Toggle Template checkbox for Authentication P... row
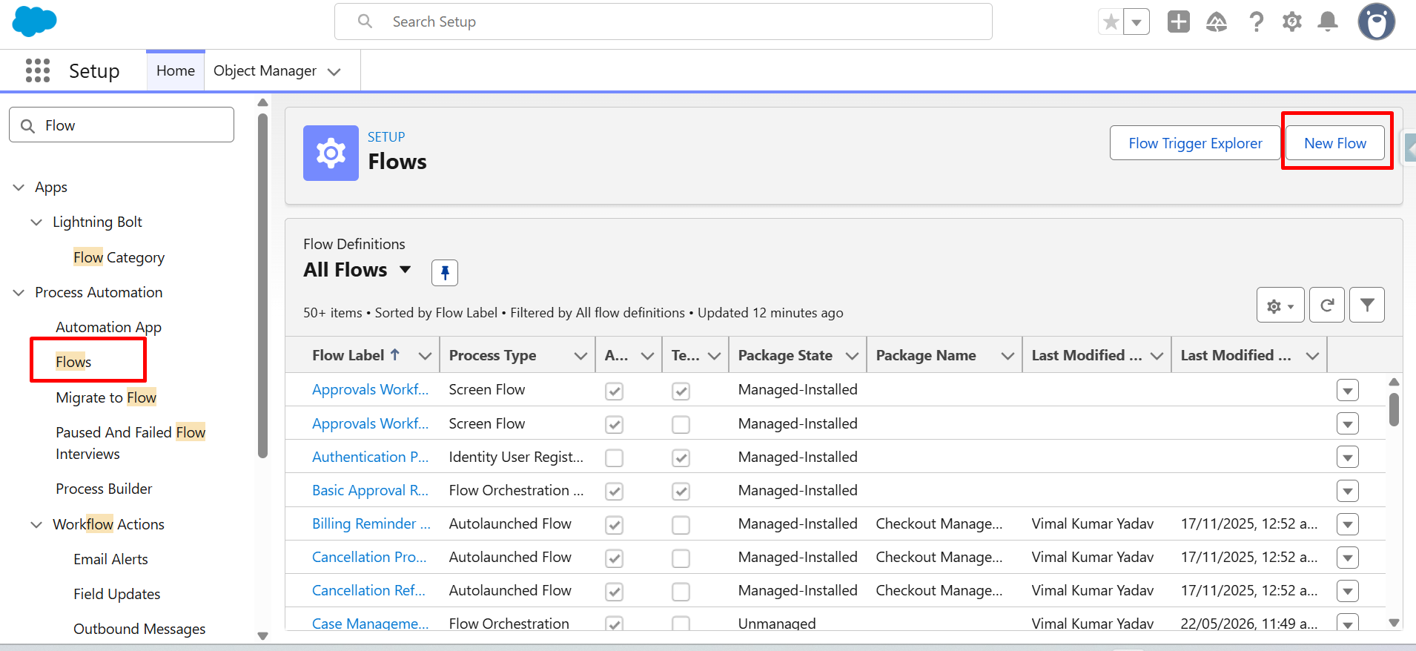Viewport: 1416px width, 651px height. tap(681, 458)
